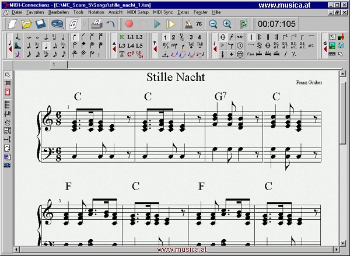Insert forte dynamic marking f

tap(231, 37)
